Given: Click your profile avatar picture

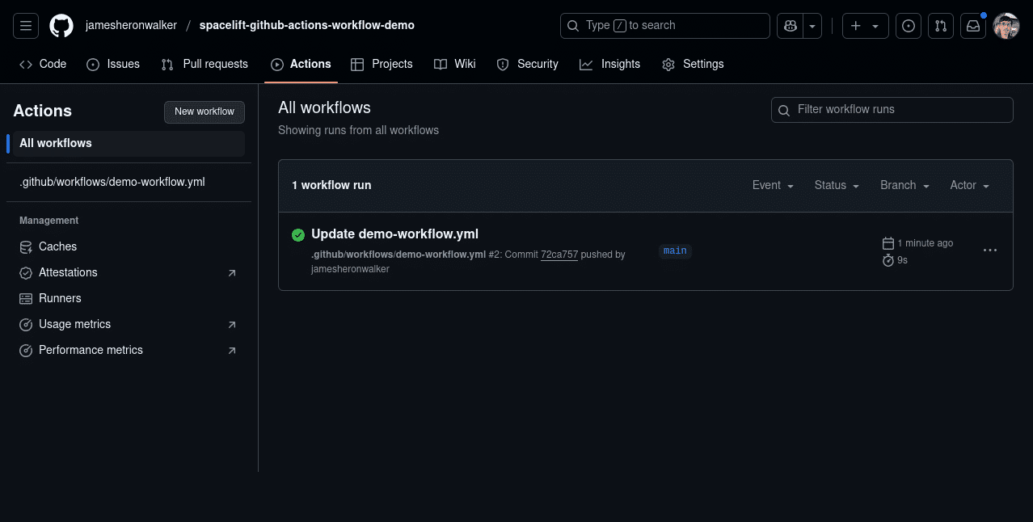Looking at the screenshot, I should pyautogui.click(x=1006, y=25).
